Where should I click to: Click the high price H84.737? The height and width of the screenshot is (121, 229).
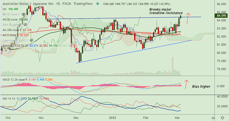tap(120, 4)
